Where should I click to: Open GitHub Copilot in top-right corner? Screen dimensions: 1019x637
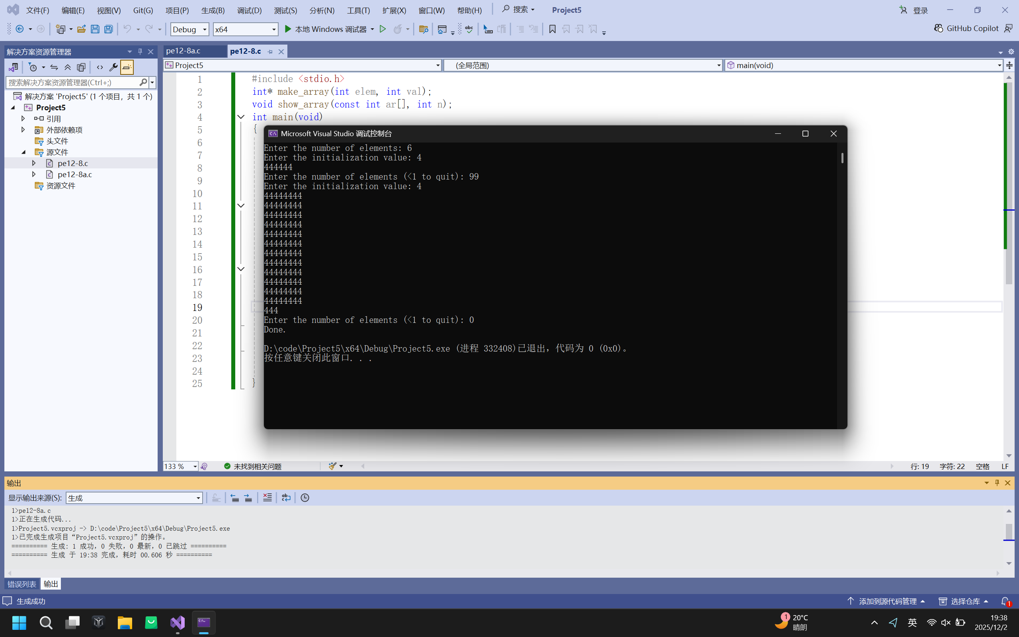pos(967,28)
